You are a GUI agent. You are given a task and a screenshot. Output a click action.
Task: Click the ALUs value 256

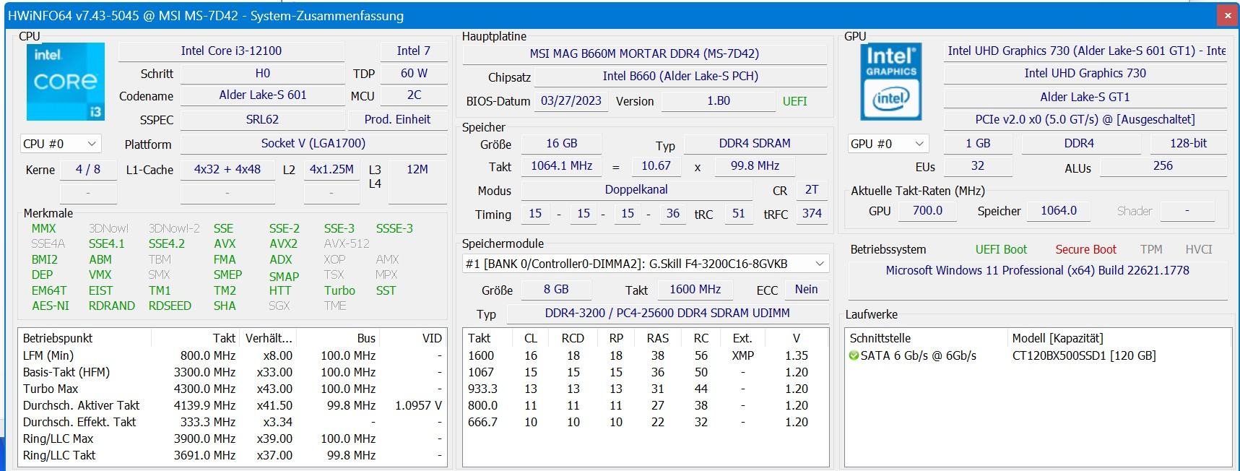(x=1163, y=166)
